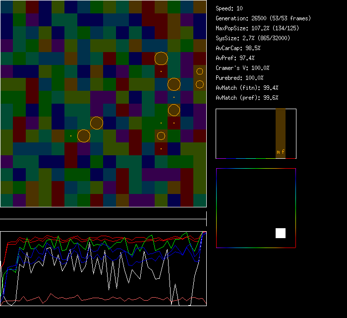Click the large circle with a dot to its left
Screen dimensions: 347x318
coord(84,136)
